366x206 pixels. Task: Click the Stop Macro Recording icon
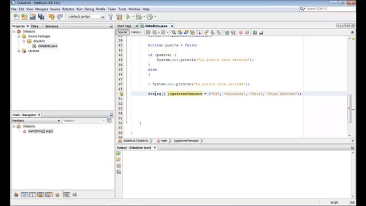tap(247, 33)
